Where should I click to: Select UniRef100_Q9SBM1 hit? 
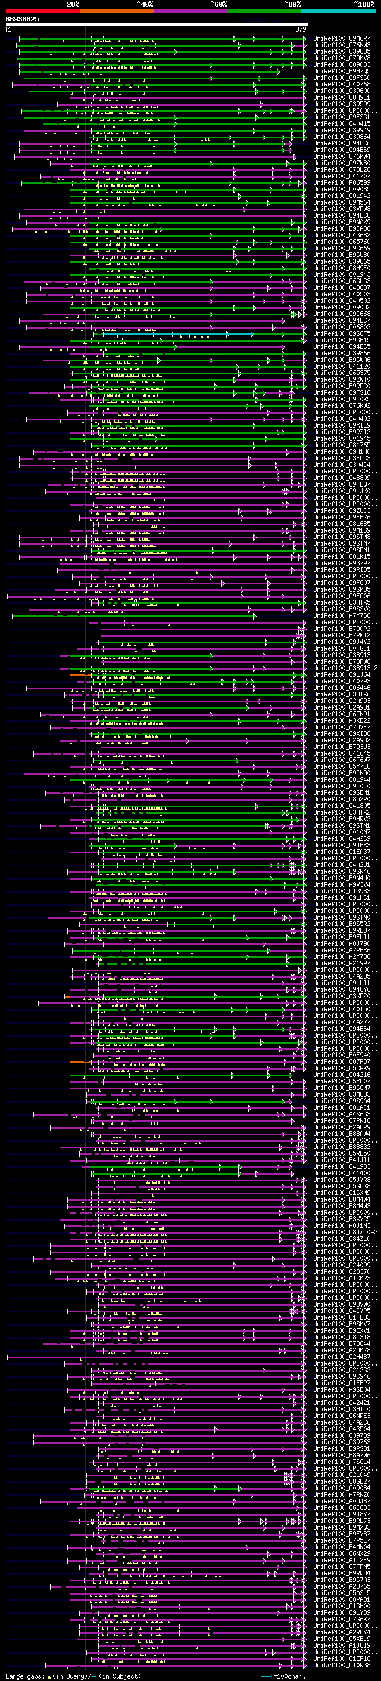point(342,792)
